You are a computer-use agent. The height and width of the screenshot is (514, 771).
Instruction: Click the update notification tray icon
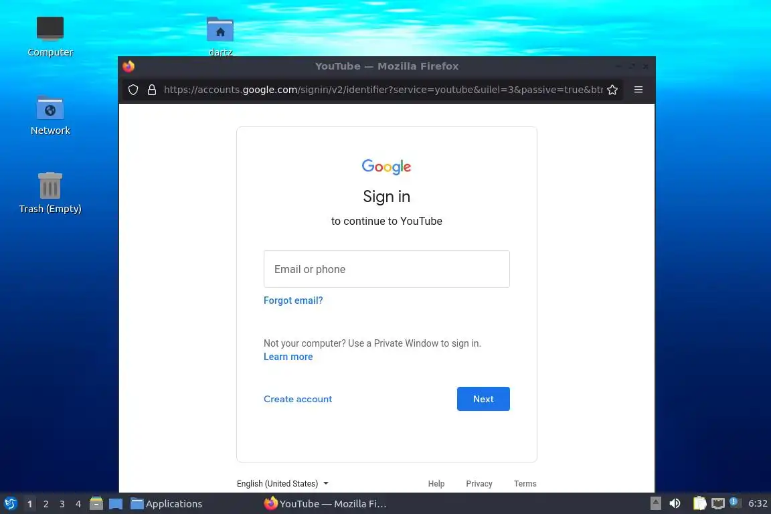(x=734, y=502)
